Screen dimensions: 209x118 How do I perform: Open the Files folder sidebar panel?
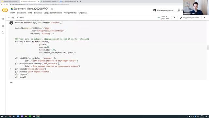pyautogui.click(x=3, y=32)
